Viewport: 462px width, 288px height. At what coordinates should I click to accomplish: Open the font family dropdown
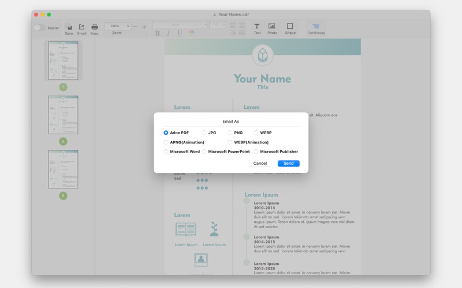180,25
